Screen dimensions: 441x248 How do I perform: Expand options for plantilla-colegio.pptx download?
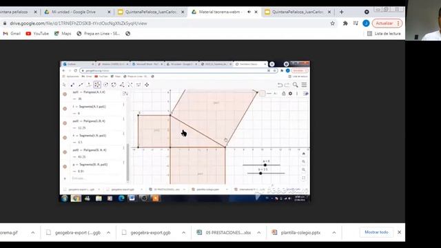[334, 233]
